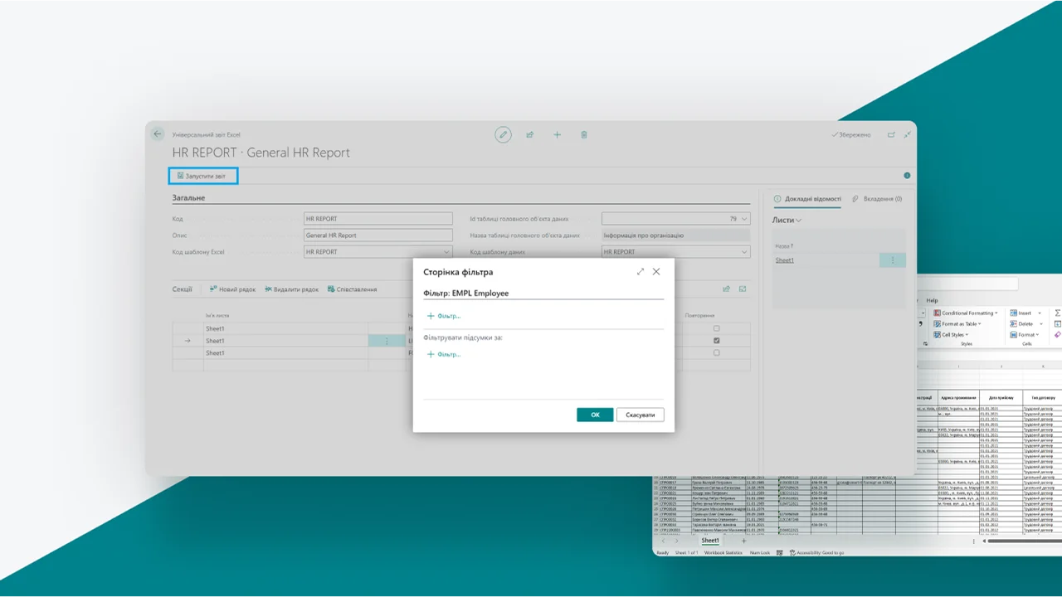
Task: Click the back arrow next to Універсальний звіт Excel
Action: [158, 133]
